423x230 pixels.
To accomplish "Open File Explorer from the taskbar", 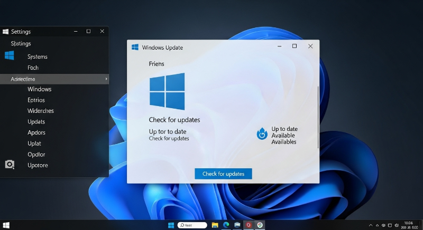I will (x=215, y=225).
